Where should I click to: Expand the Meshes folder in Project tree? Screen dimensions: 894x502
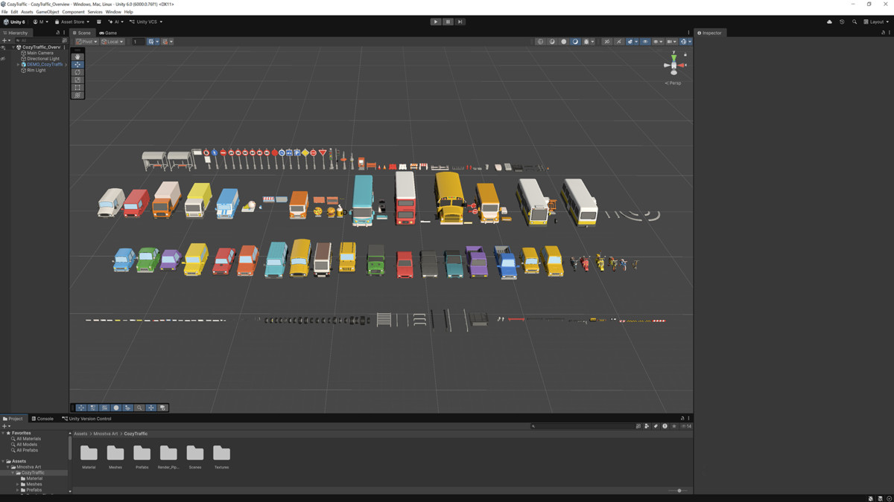coord(18,484)
